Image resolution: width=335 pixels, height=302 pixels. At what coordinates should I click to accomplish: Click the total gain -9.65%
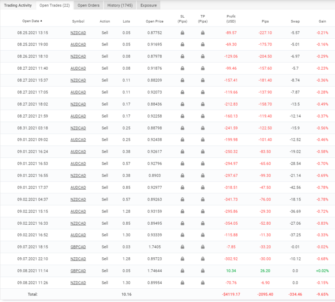pyautogui.click(x=322, y=294)
